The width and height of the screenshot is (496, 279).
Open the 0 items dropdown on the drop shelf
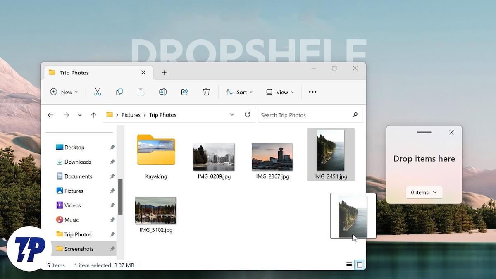pyautogui.click(x=424, y=192)
